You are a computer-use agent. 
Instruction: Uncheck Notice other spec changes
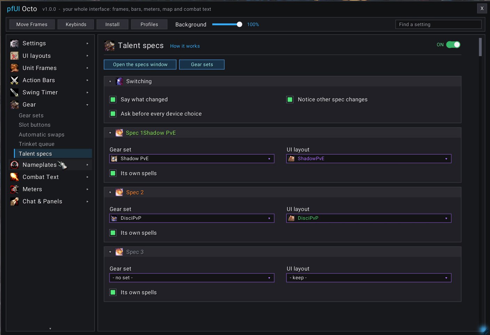pos(290,100)
